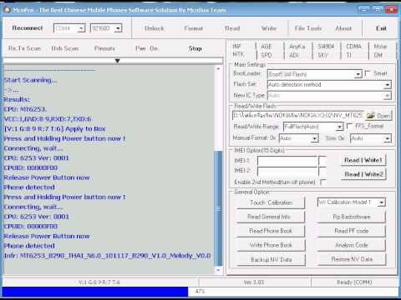Click the Format toolbar button

(194, 28)
